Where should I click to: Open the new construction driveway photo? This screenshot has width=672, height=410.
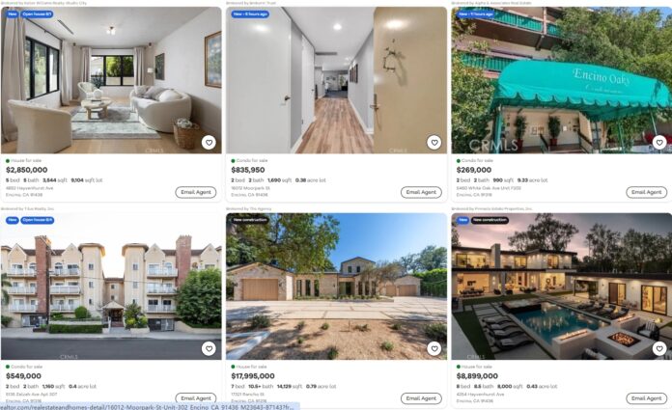pos(336,287)
